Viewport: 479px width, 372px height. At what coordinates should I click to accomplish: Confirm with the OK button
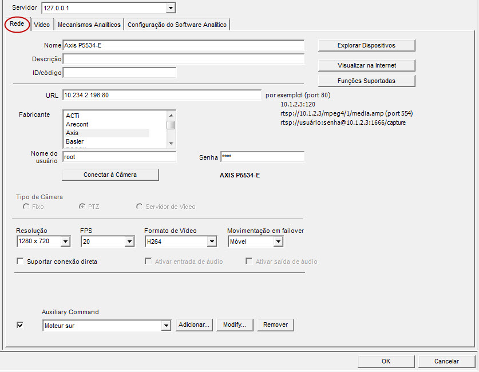coord(386,361)
